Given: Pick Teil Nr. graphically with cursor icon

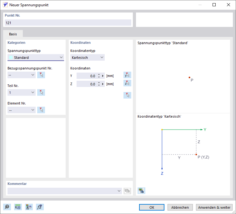Looking at the screenshot, I should coord(41,93).
